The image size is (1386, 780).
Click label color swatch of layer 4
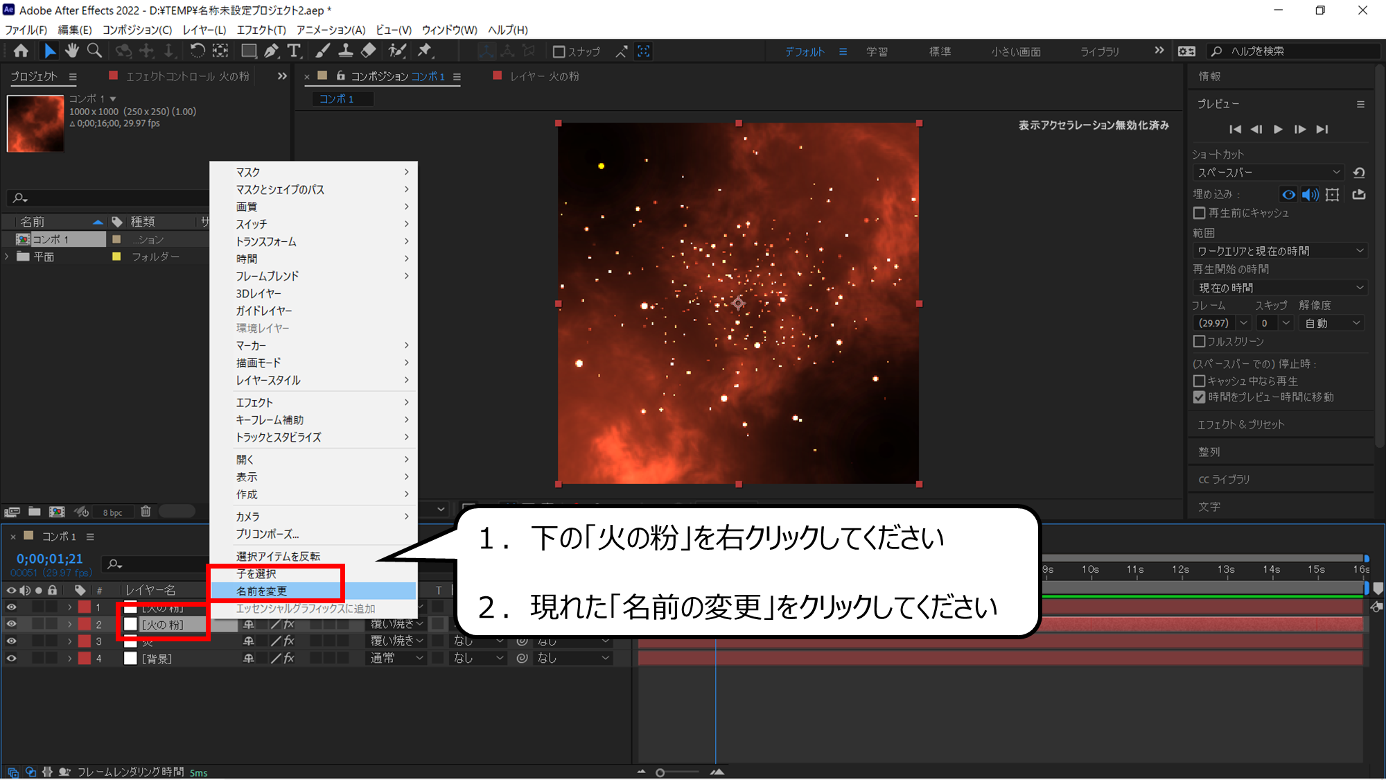84,659
